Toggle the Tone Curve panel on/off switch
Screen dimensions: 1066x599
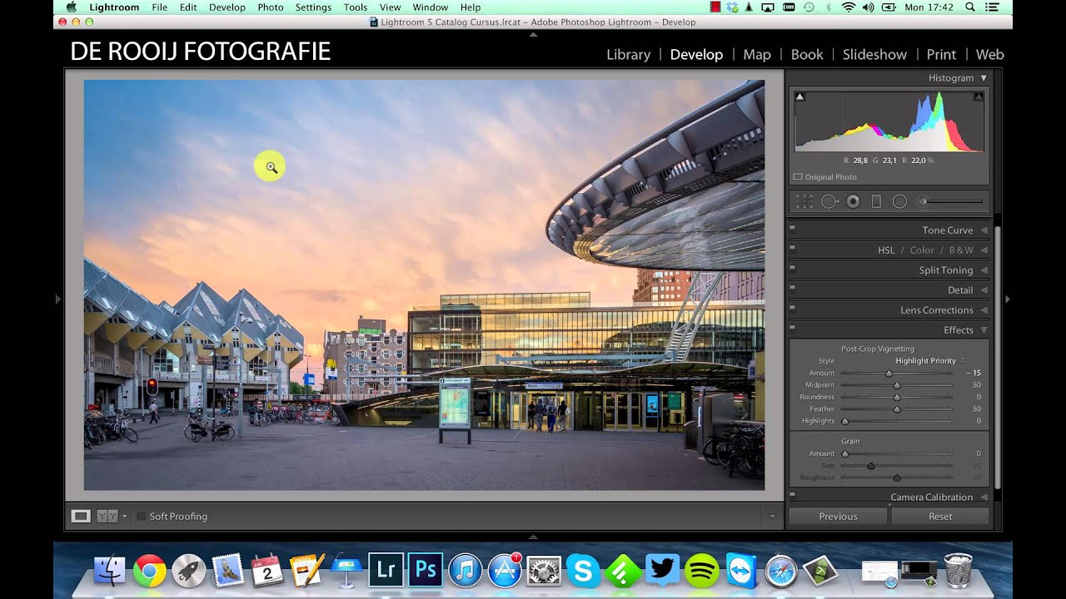792,228
